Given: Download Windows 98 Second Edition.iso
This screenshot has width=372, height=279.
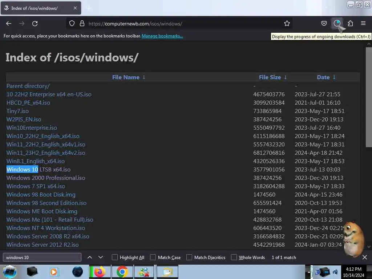Looking at the screenshot, I should coord(46,203).
